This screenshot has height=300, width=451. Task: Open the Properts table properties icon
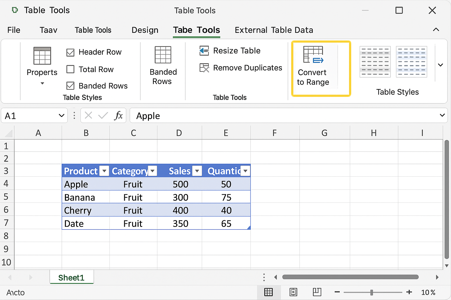[x=42, y=56]
